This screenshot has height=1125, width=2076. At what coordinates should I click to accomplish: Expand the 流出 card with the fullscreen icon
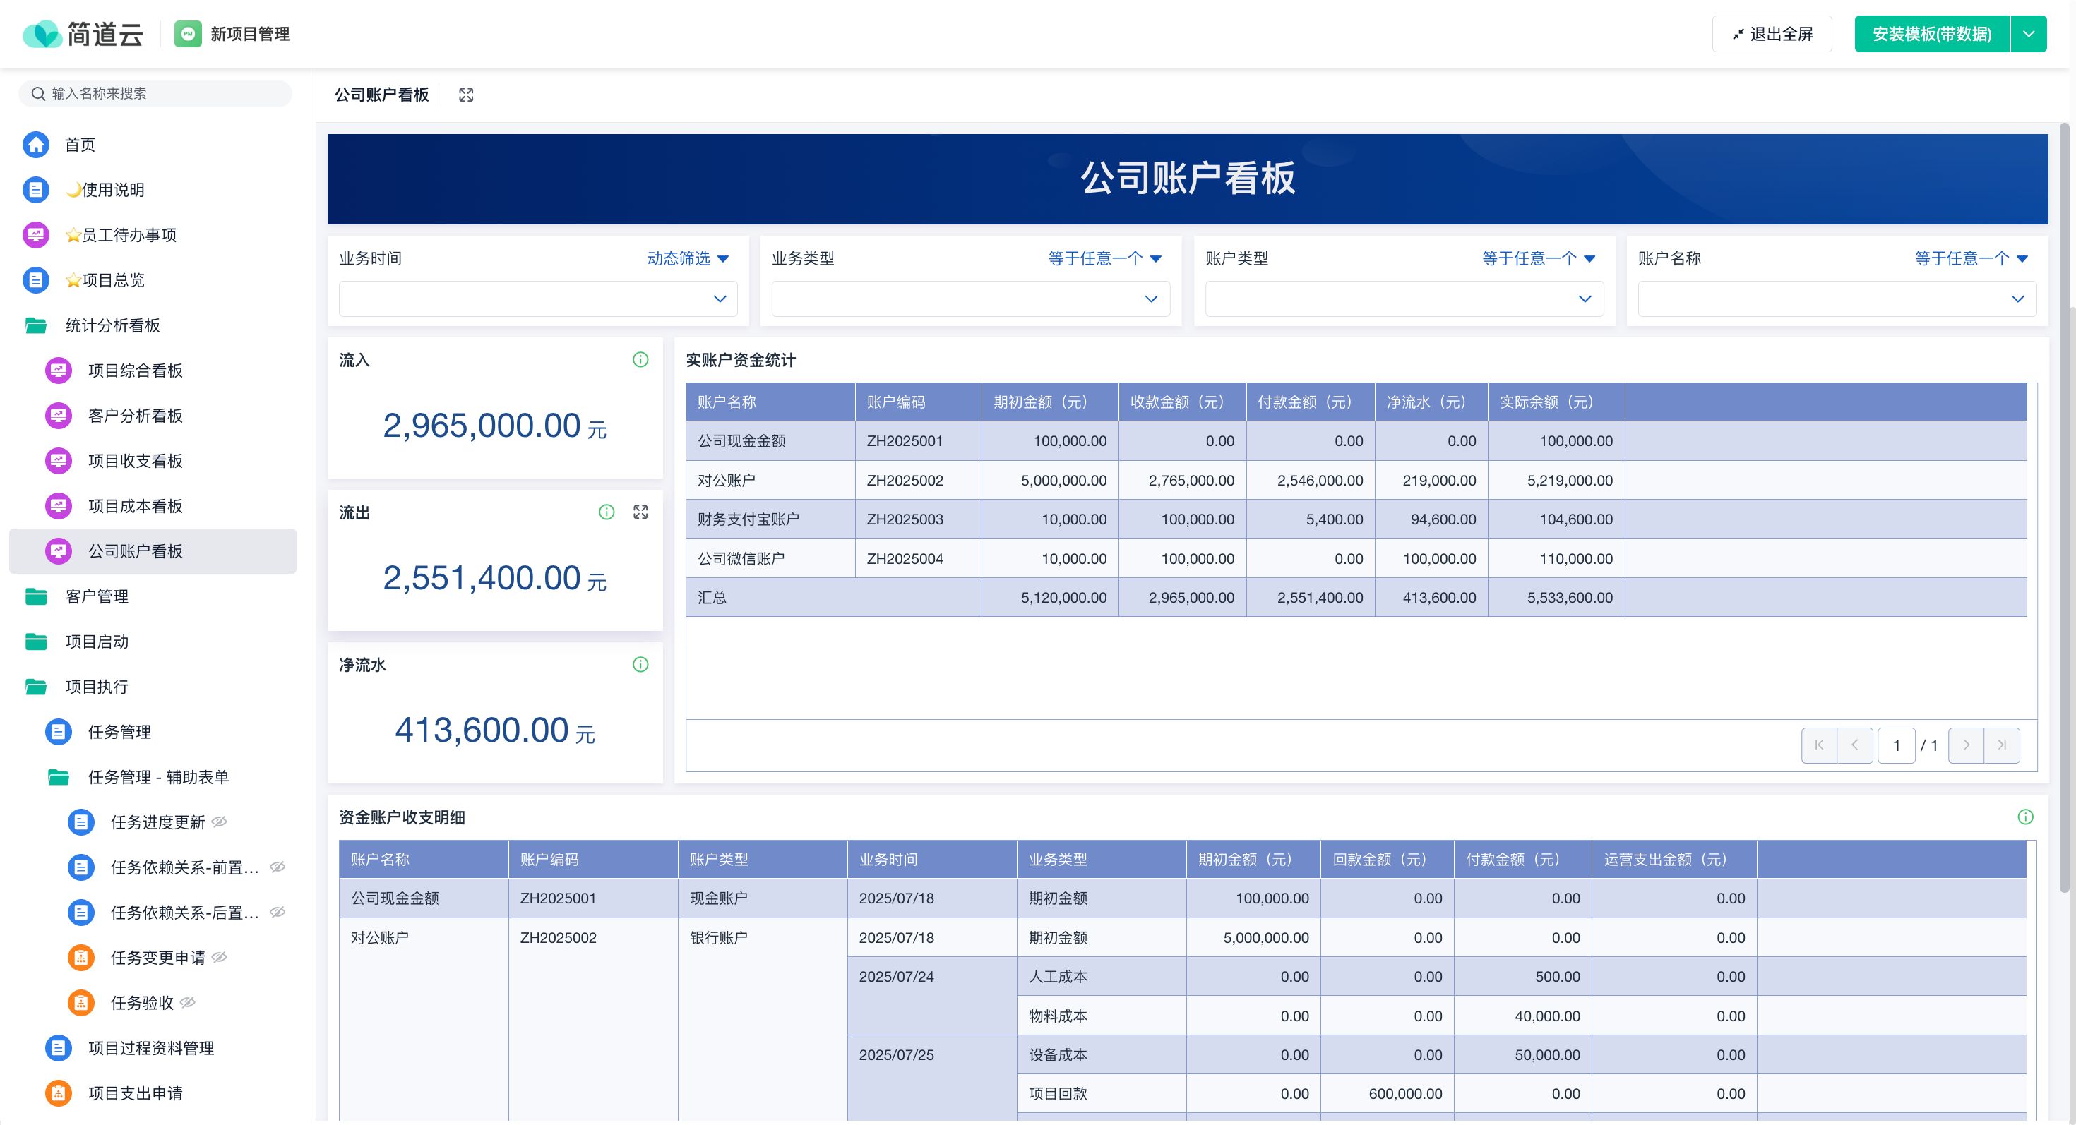pos(640,512)
